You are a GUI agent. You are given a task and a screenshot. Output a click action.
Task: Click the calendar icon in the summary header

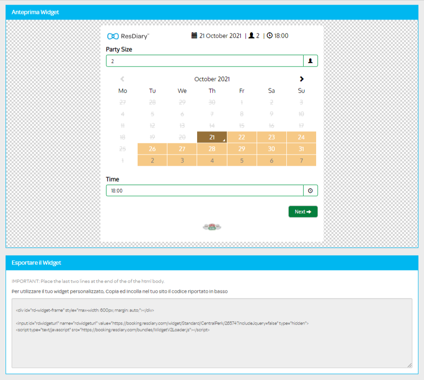point(194,35)
